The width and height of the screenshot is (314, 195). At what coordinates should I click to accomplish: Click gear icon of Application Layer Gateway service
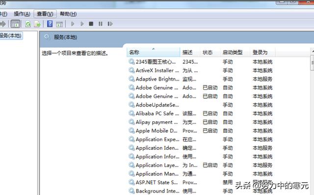tap(131, 165)
